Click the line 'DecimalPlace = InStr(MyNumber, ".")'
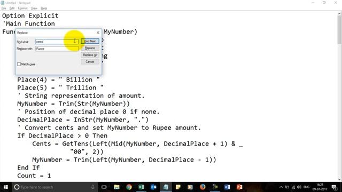The image size is (342, 192). pyautogui.click(x=83, y=119)
